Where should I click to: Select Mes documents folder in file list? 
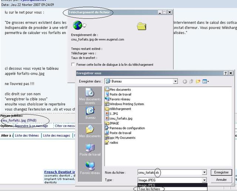click(x=118, y=89)
